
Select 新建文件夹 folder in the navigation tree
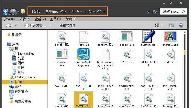click(x=20, y=101)
